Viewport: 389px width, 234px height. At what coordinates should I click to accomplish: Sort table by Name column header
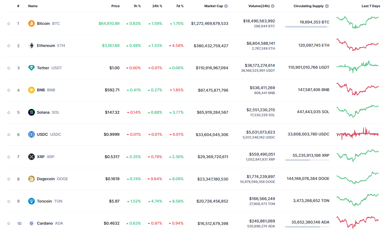33,6
